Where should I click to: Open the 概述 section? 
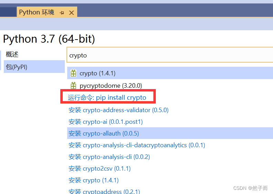point(12,54)
